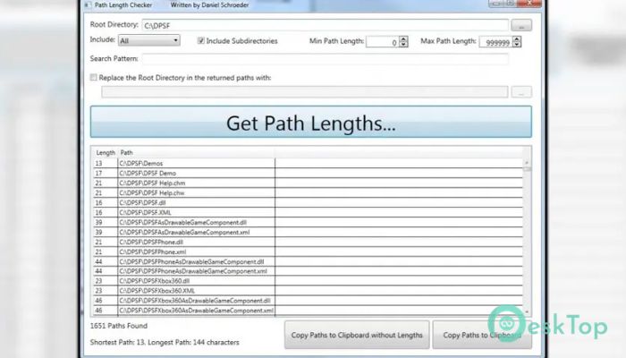Open the Include dropdown set to All

point(149,40)
